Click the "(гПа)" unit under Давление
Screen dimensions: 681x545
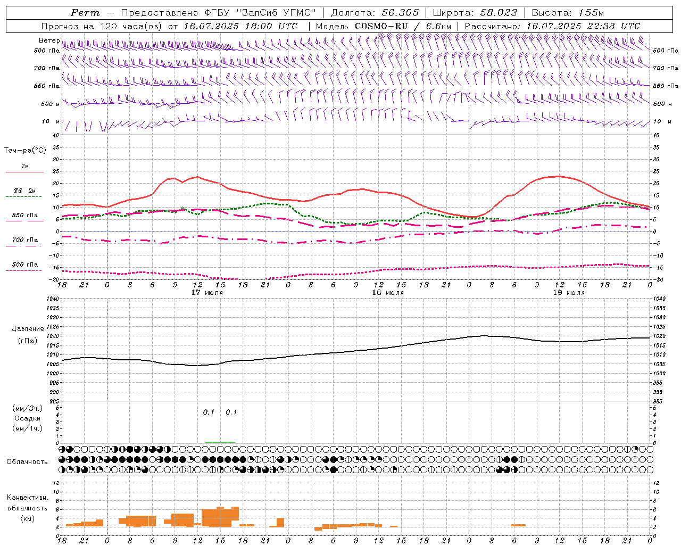click(27, 341)
